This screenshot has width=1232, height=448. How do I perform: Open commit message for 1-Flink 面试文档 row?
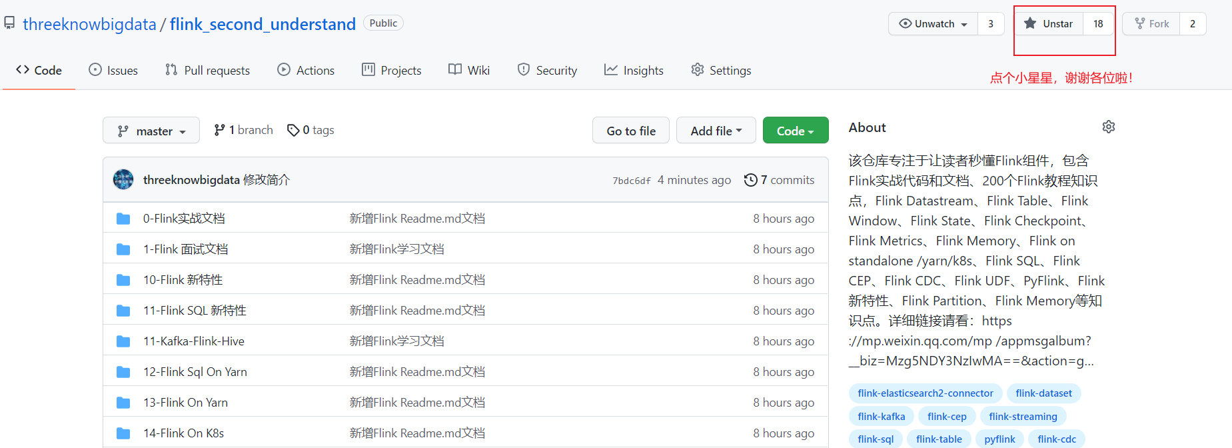(x=397, y=249)
